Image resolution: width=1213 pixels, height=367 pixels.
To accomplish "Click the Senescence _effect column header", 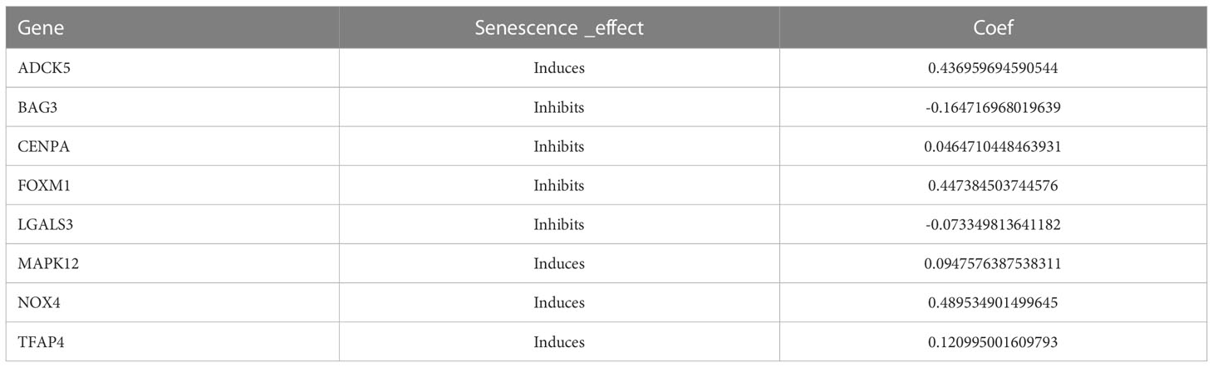I will 559,27.
